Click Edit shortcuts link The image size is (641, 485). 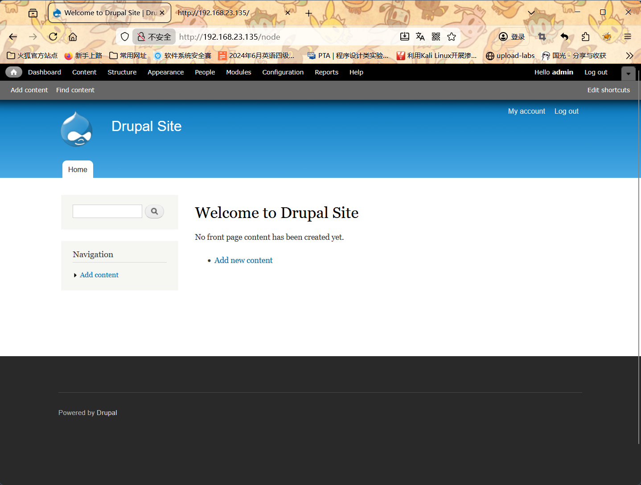pyautogui.click(x=608, y=90)
